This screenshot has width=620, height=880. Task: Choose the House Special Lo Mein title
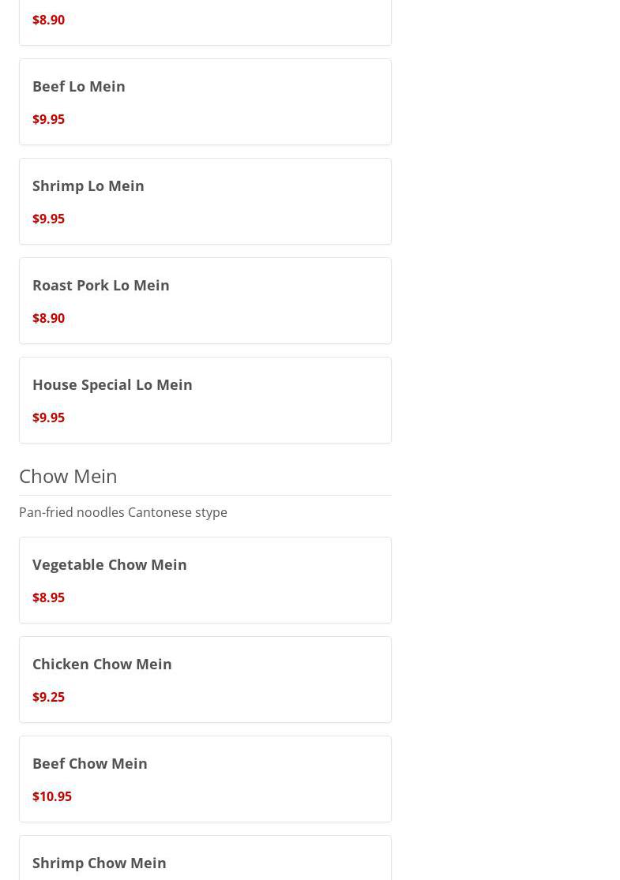(x=112, y=384)
